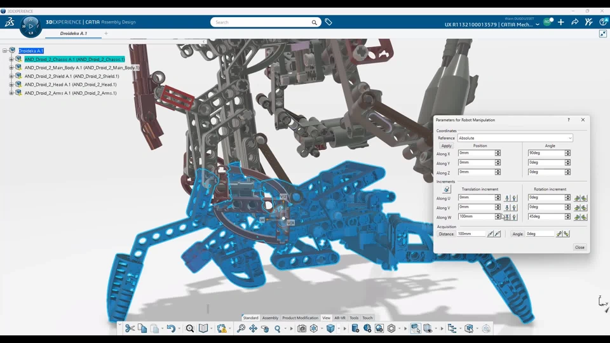Click the expand viewport icon at top right

pyautogui.click(x=602, y=34)
